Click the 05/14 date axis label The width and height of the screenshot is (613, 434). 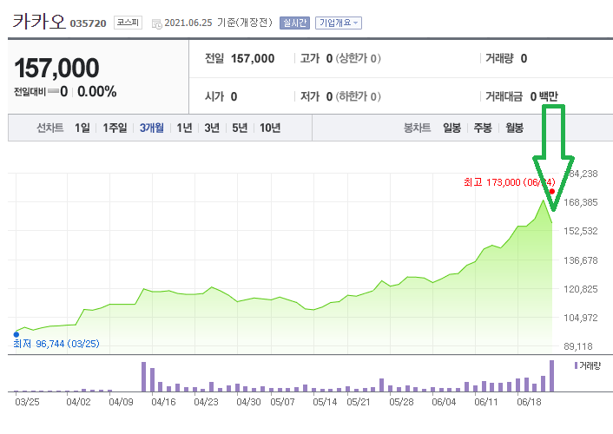tap(325, 402)
